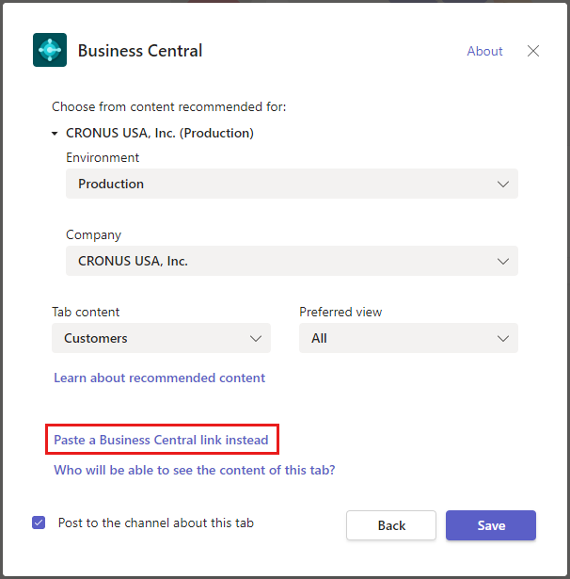Uncheck the Post to the channel checkbox
This screenshot has height=579, width=570.
(39, 523)
